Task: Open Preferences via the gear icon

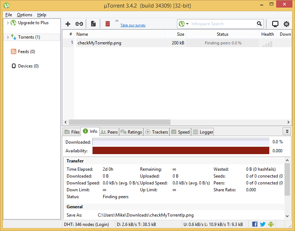Action: (x=286, y=24)
